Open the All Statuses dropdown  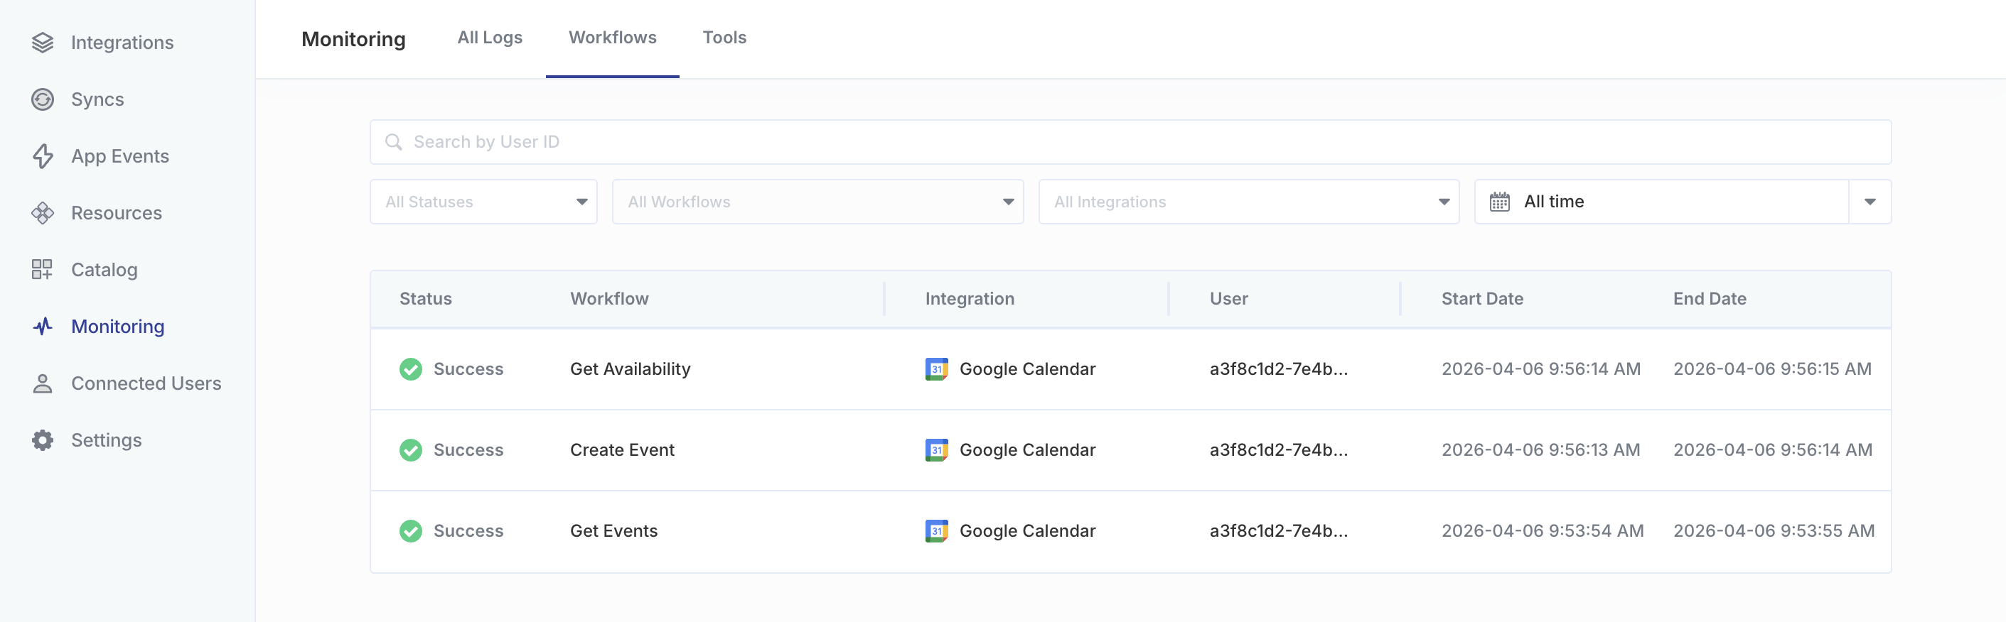(483, 202)
